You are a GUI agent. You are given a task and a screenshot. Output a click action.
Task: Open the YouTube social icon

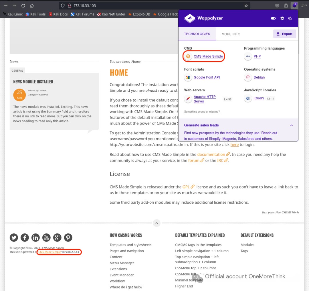click(46, 237)
